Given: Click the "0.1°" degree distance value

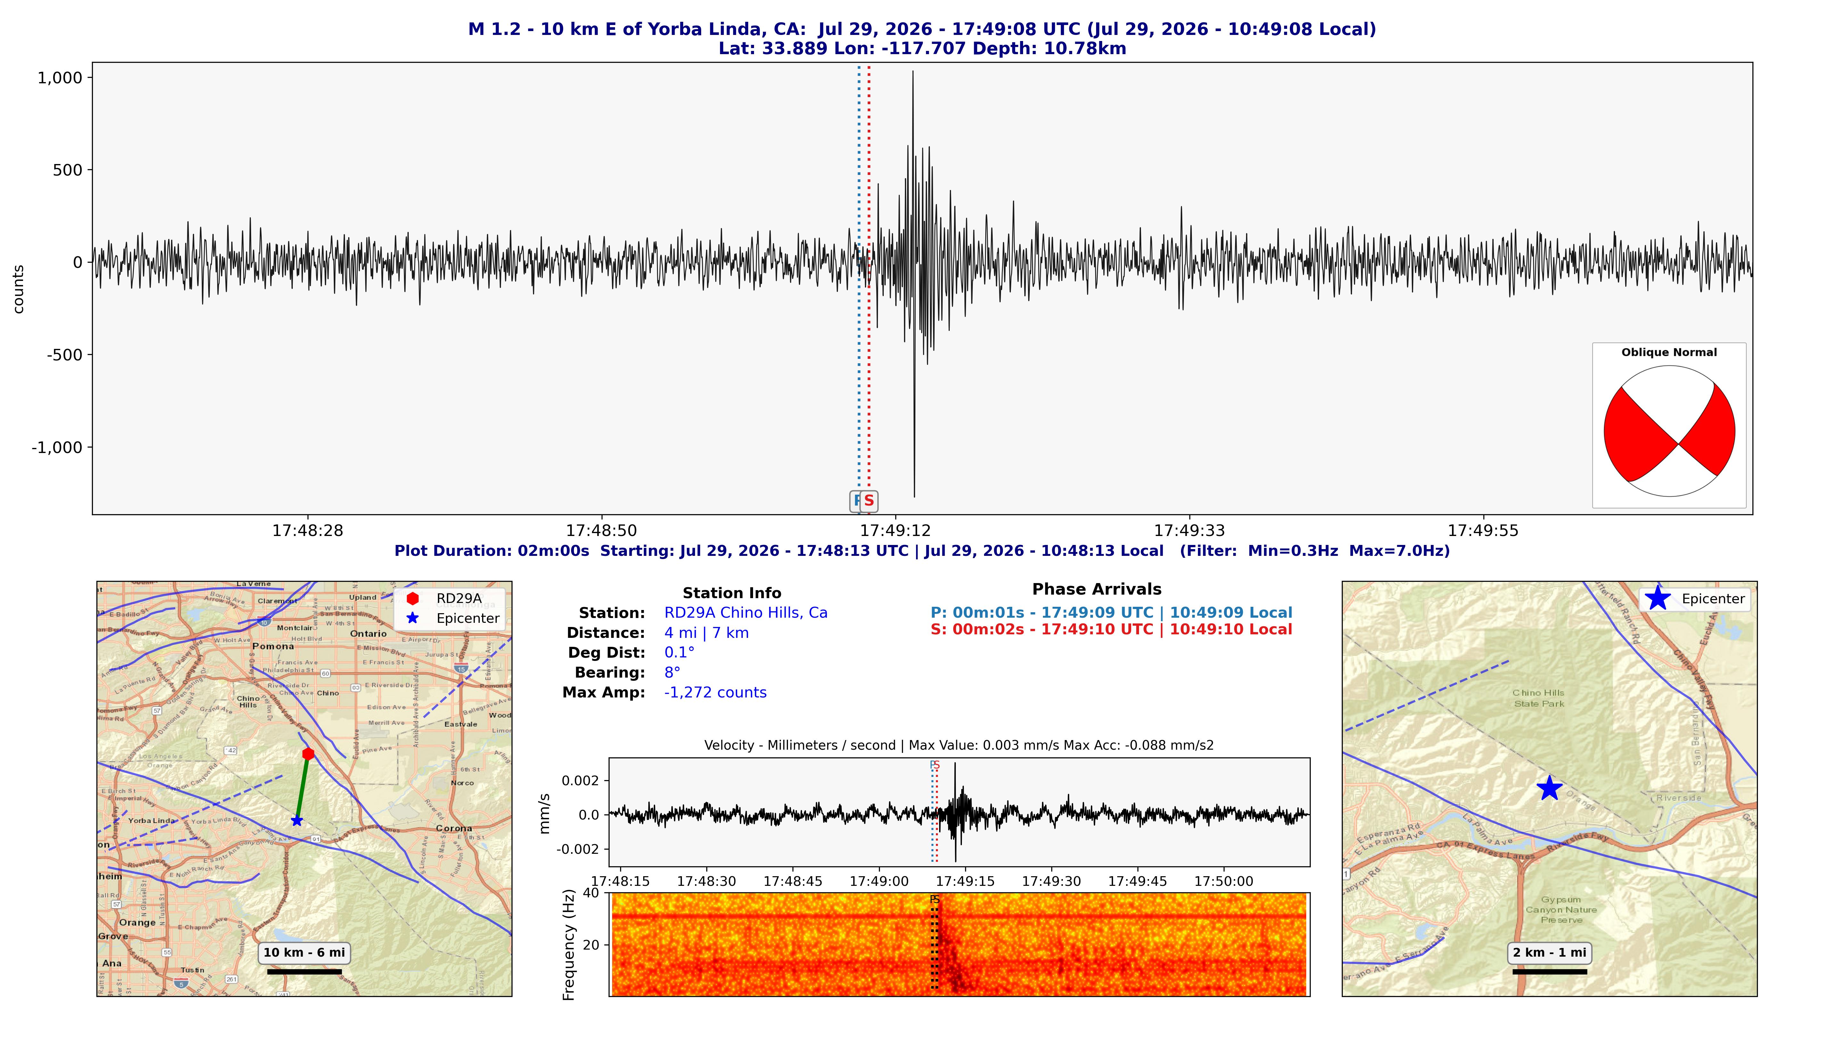Looking at the screenshot, I should click(x=679, y=653).
